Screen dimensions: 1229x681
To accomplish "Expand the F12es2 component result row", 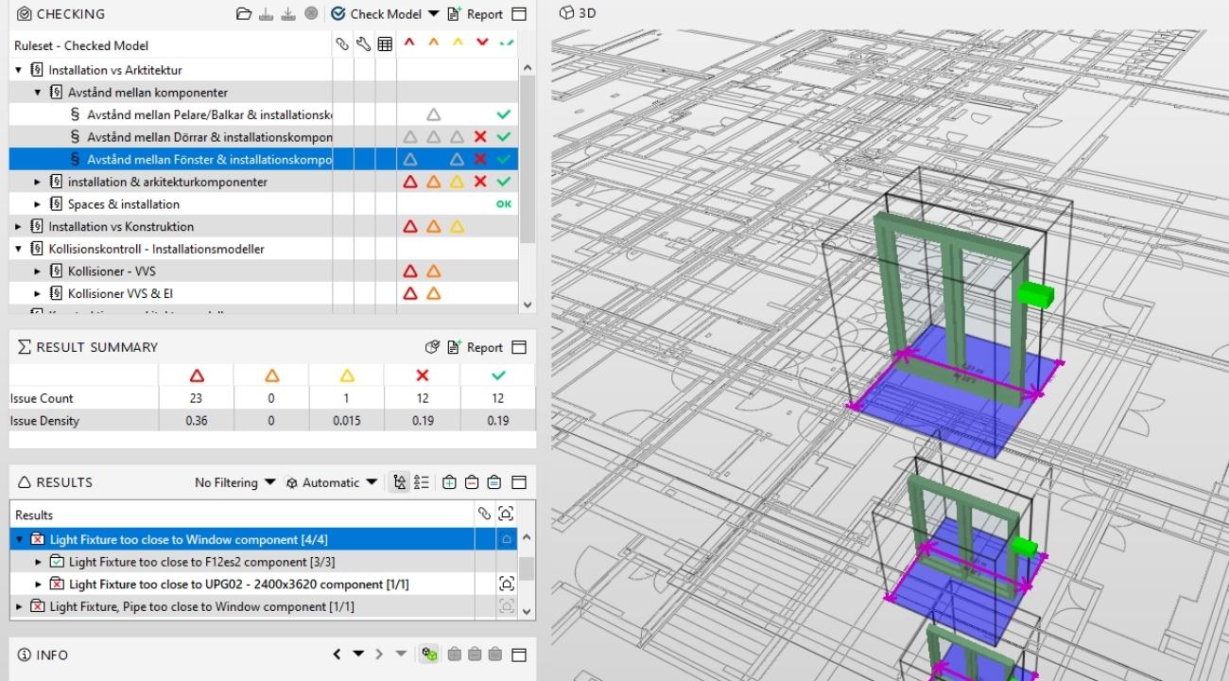I will 38,562.
